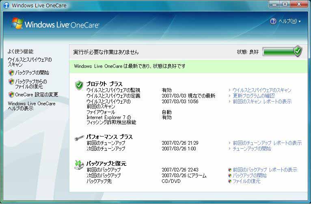Click the green status progress bar

pyautogui.click(x=279, y=52)
